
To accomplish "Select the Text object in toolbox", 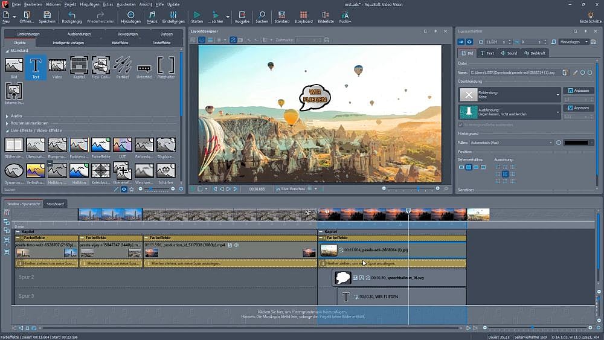I will coord(36,66).
